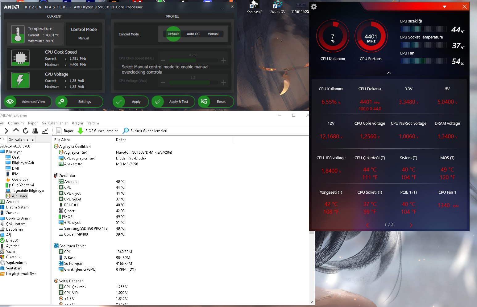
Task: Select Aygıtlar in the AIDA64 tree
Action: click(12, 246)
